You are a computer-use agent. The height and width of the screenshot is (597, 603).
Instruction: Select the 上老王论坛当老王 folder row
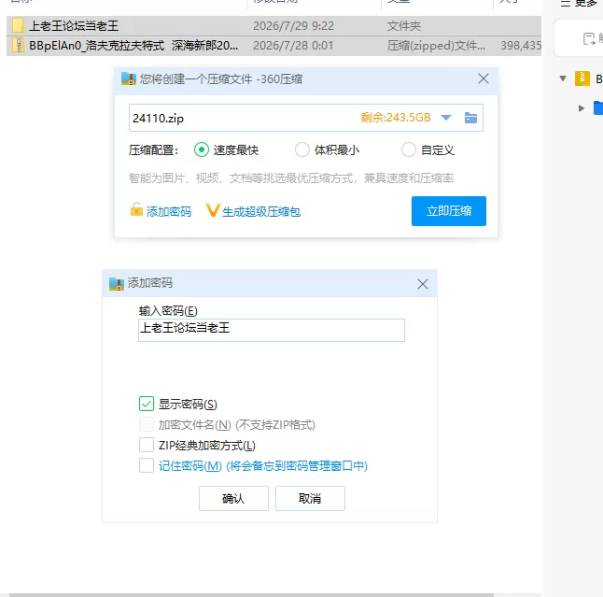[x=273, y=26]
